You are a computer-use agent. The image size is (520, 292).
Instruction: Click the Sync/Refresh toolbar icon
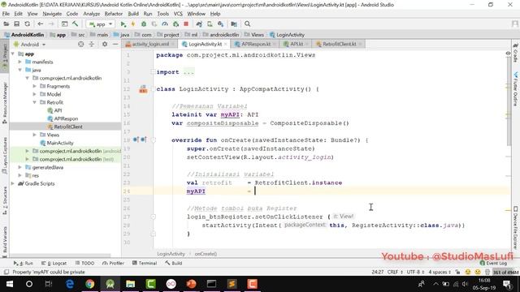(27, 24)
